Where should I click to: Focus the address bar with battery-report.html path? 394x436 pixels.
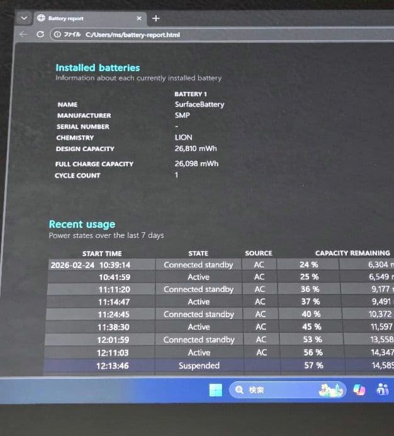point(223,35)
